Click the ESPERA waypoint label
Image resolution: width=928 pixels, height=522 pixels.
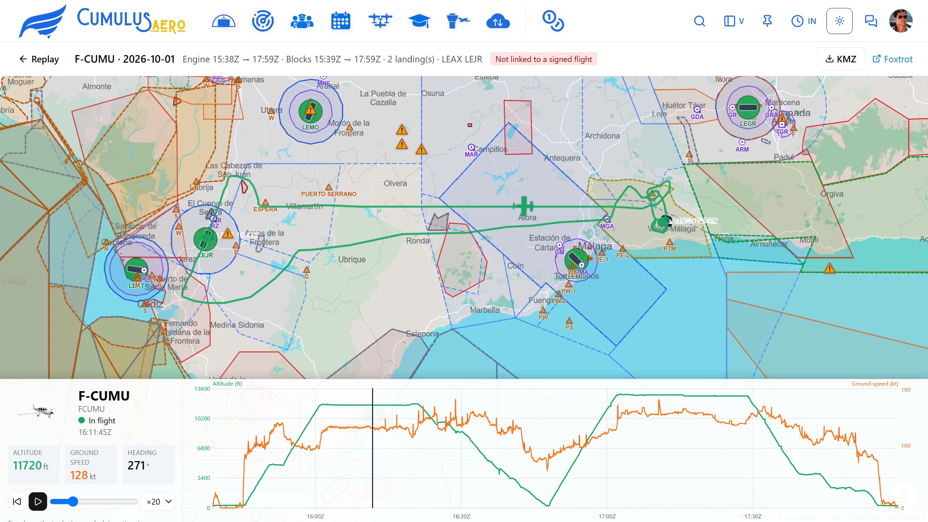(265, 209)
